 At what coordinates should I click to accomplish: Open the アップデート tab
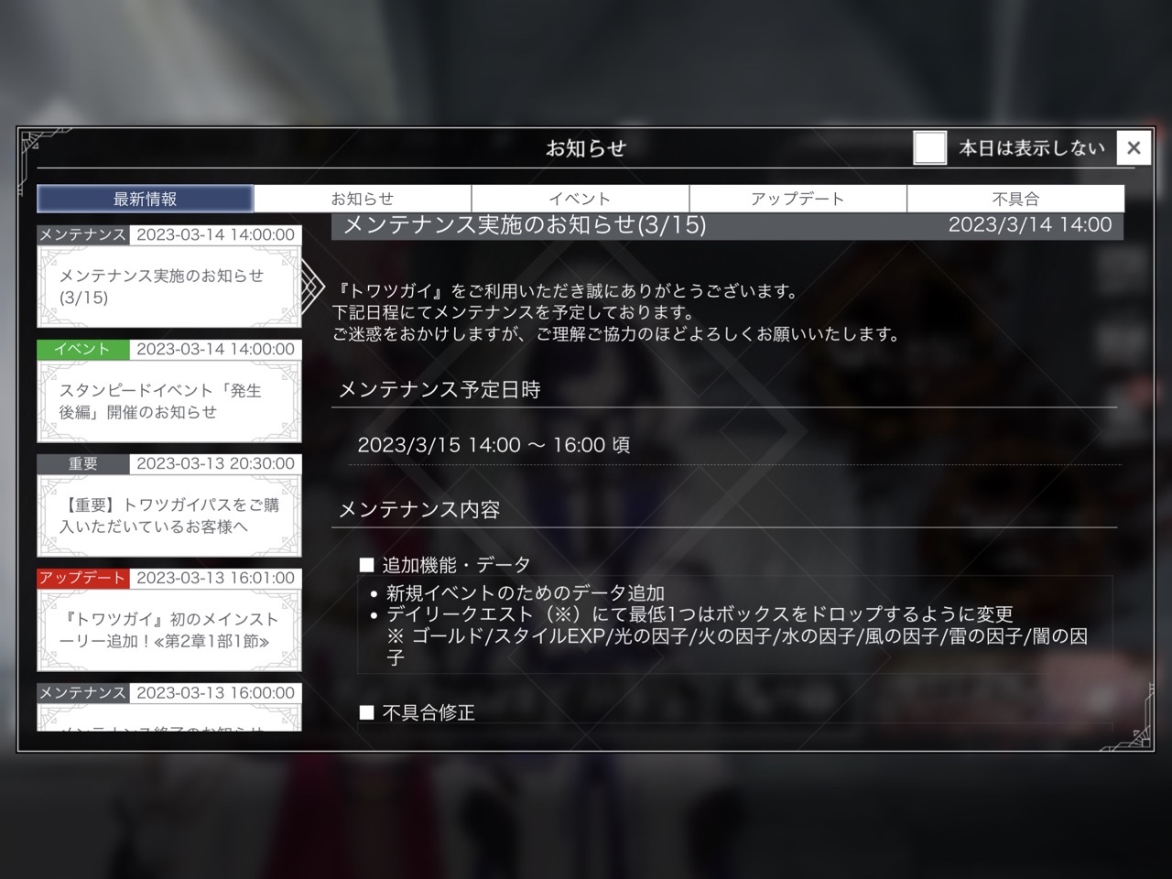tap(798, 199)
